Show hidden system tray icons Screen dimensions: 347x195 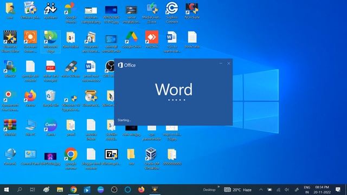click(261, 190)
